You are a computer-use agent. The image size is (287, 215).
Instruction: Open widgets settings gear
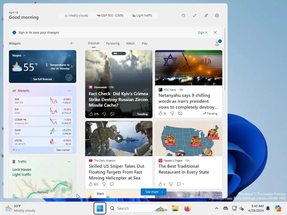coord(217,16)
